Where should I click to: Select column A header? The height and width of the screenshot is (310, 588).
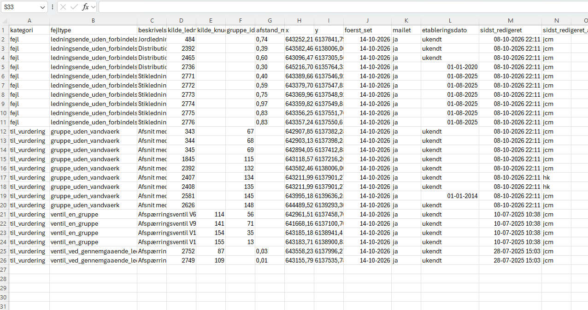click(29, 21)
